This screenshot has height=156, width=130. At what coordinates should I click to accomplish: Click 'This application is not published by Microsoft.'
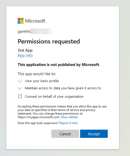59,65
